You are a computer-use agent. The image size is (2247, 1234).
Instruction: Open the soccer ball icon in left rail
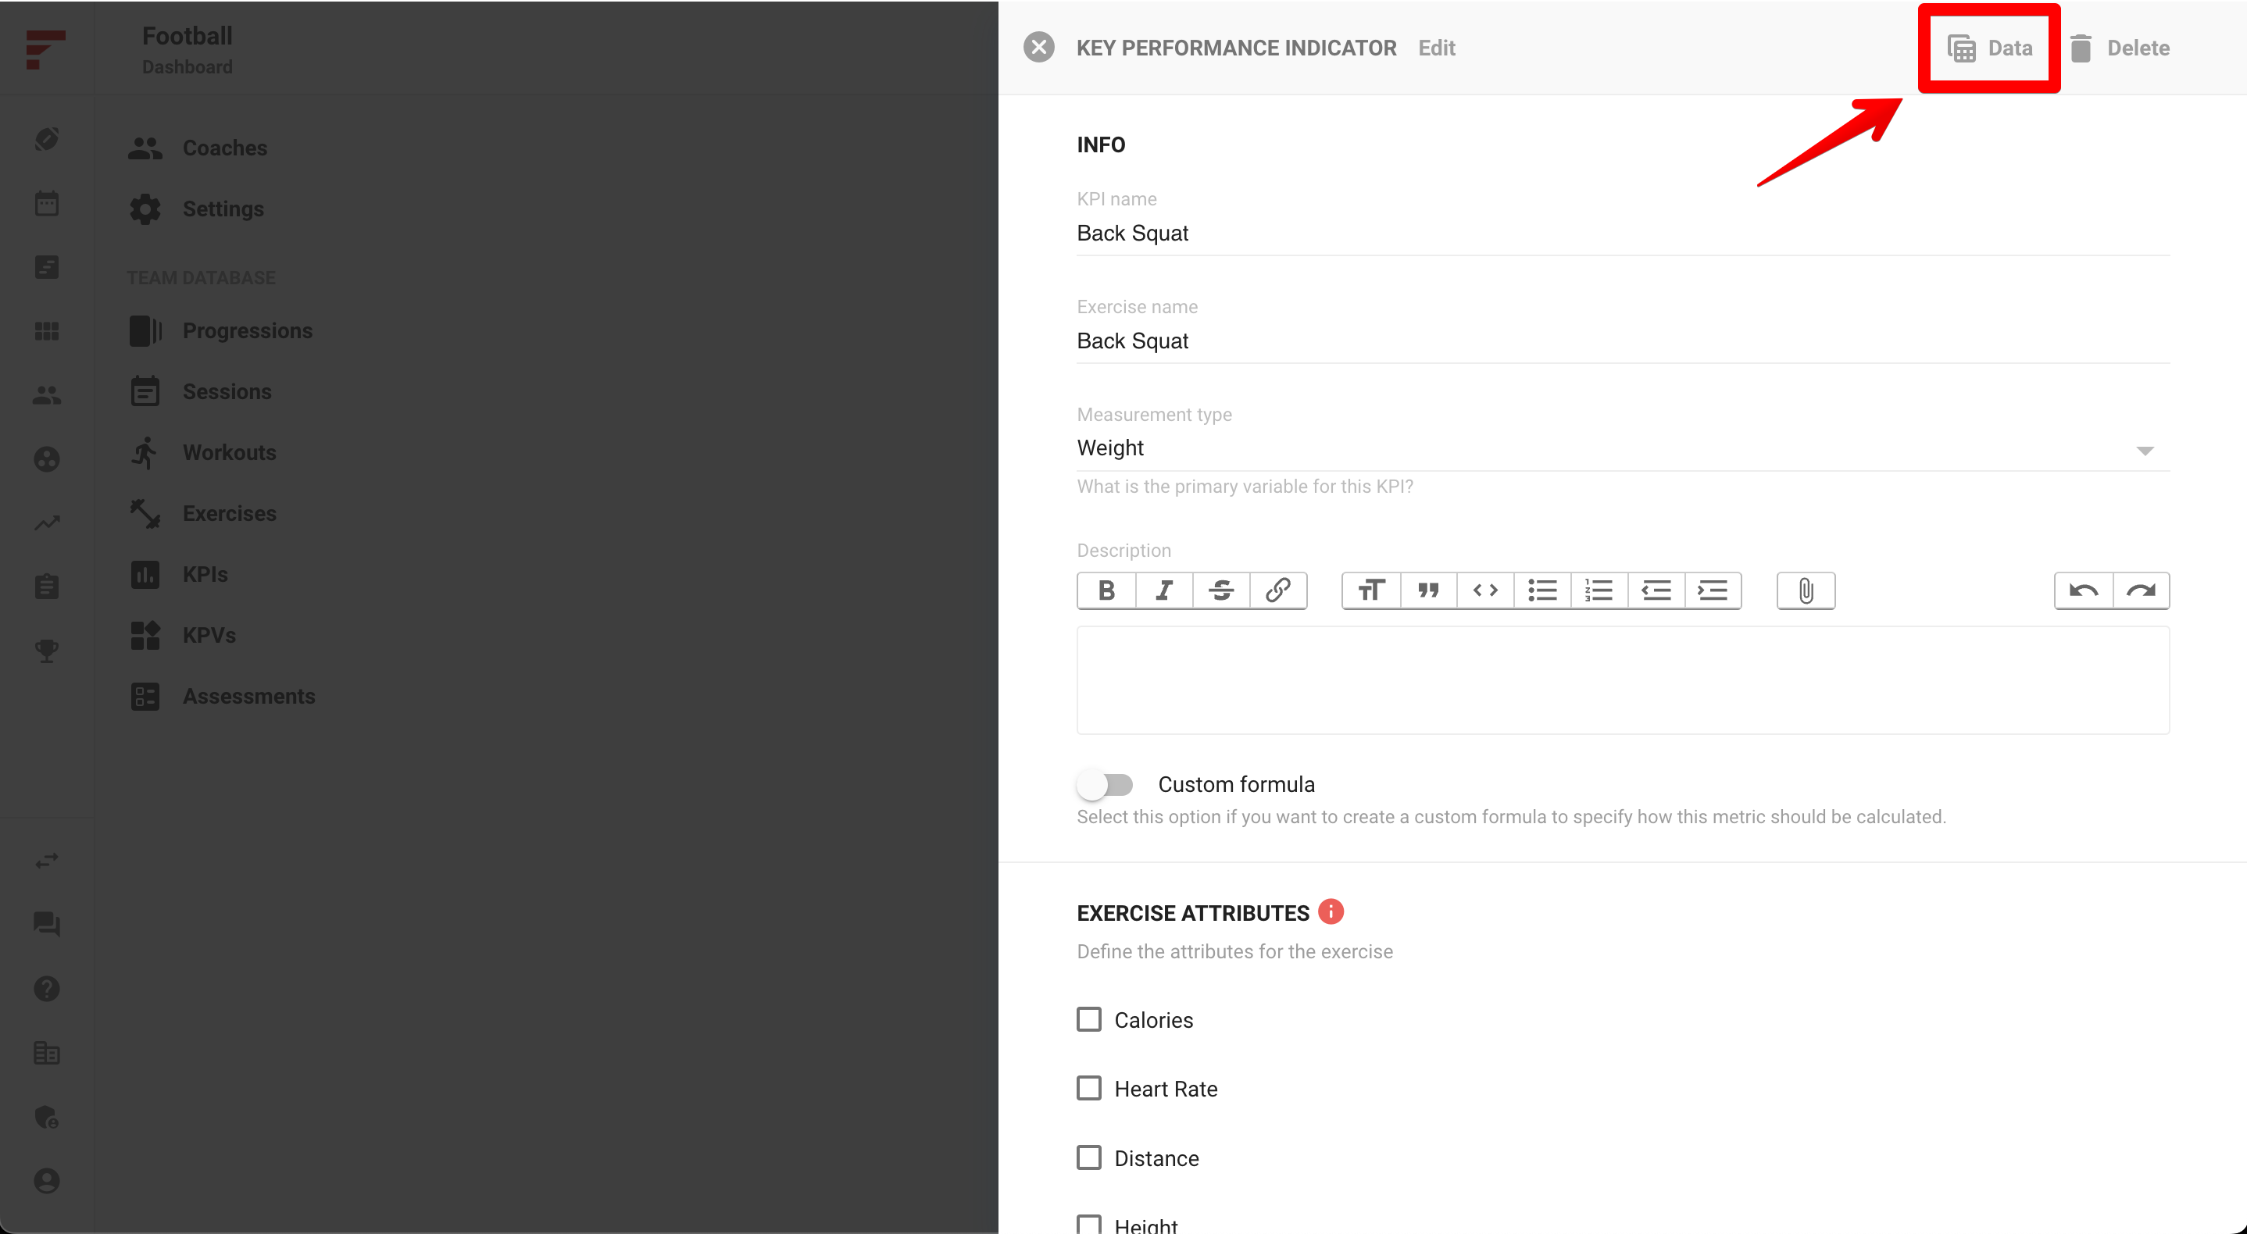tap(46, 458)
